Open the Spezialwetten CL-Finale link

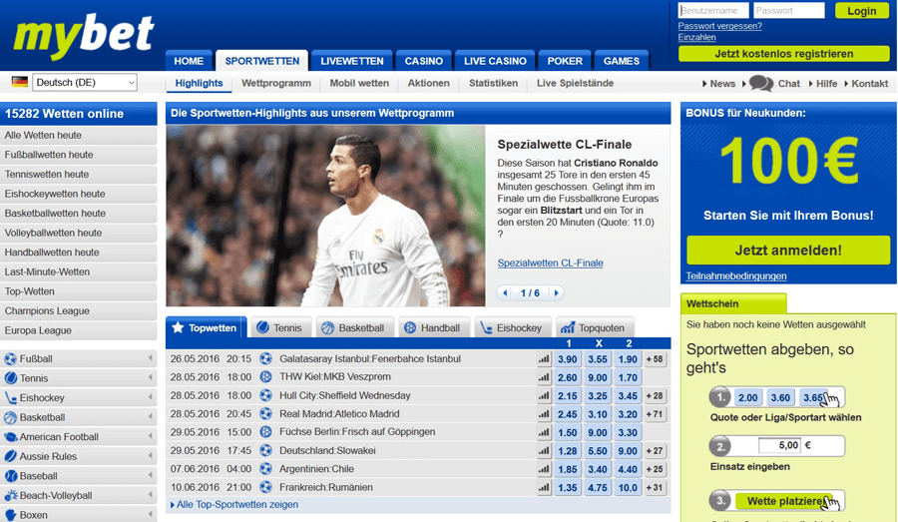[550, 263]
